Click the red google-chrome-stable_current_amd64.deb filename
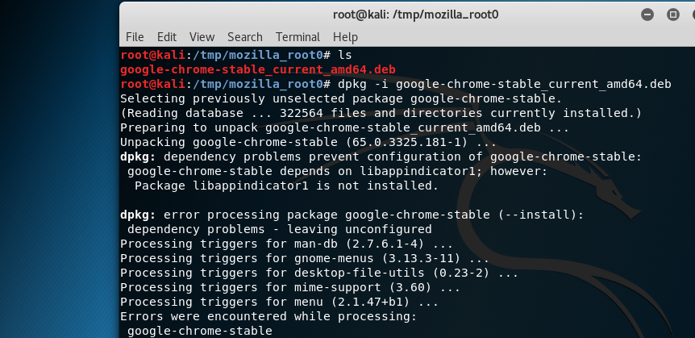The image size is (695, 338). pyautogui.click(x=258, y=69)
